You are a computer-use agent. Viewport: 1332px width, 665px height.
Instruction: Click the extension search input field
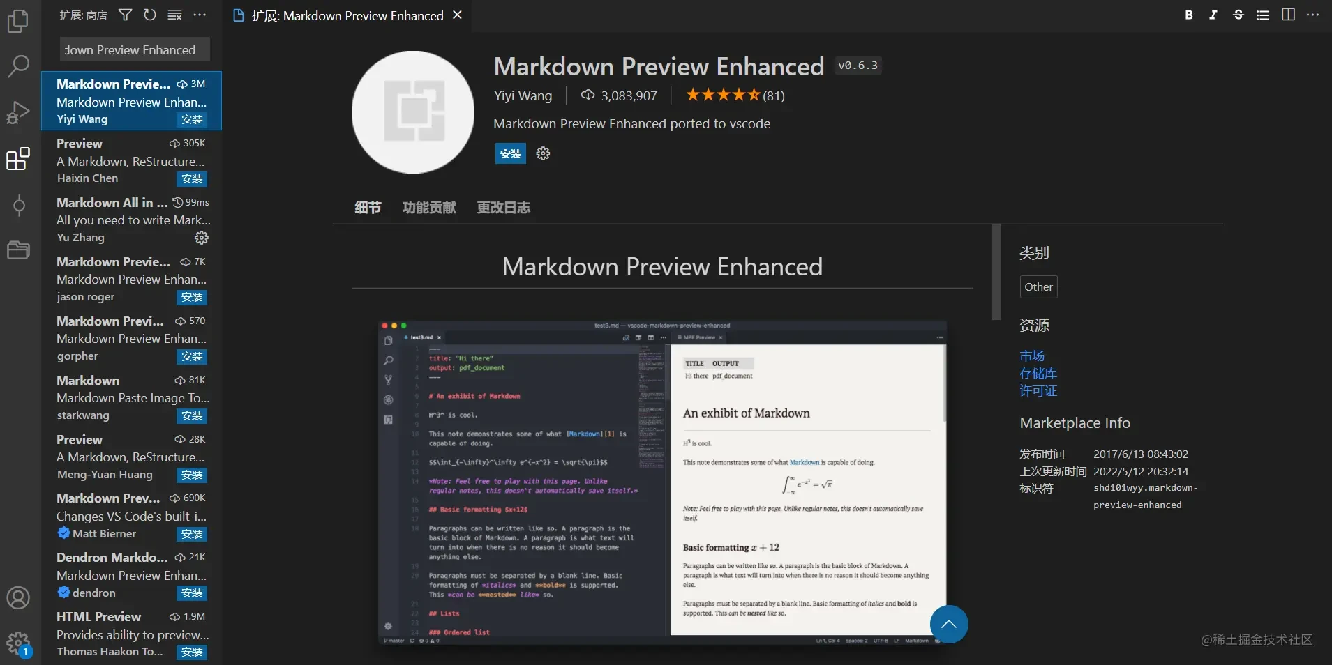click(x=135, y=49)
